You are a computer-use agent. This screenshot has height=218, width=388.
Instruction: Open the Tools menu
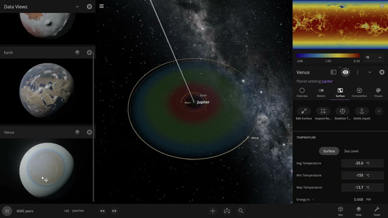[377, 211]
